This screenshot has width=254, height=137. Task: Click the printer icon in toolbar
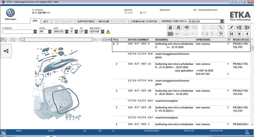point(170,27)
